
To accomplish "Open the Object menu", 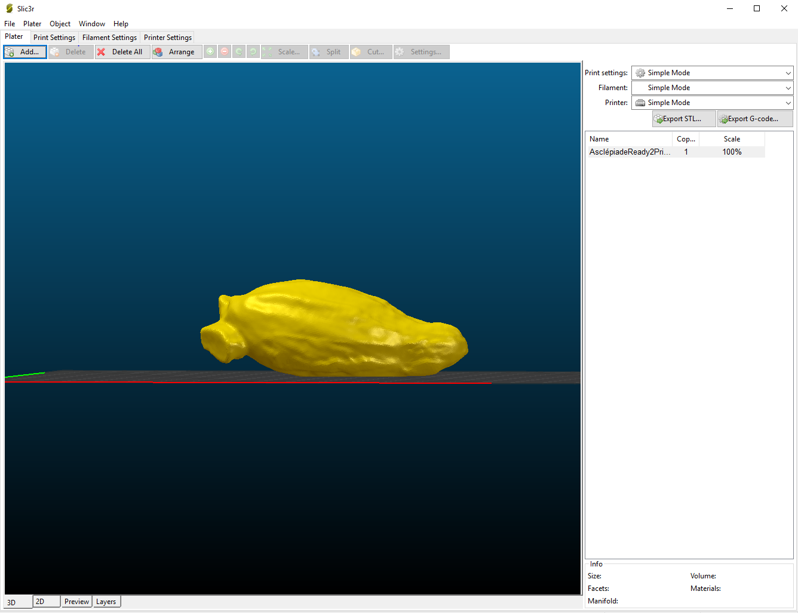I will point(60,24).
